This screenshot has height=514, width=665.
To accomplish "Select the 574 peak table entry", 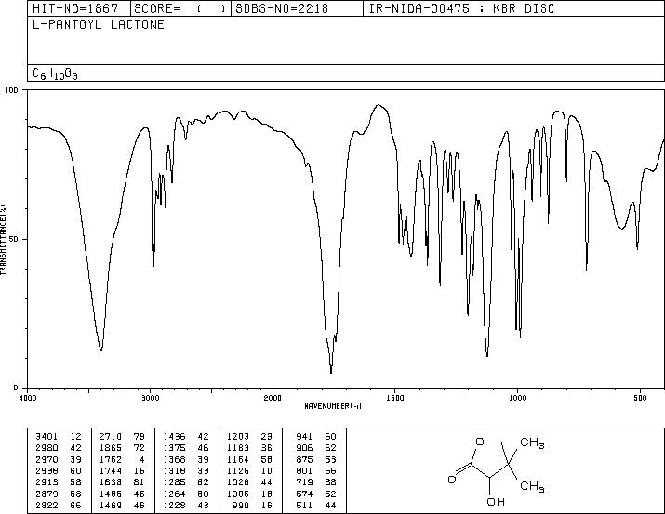I will coord(316,494).
